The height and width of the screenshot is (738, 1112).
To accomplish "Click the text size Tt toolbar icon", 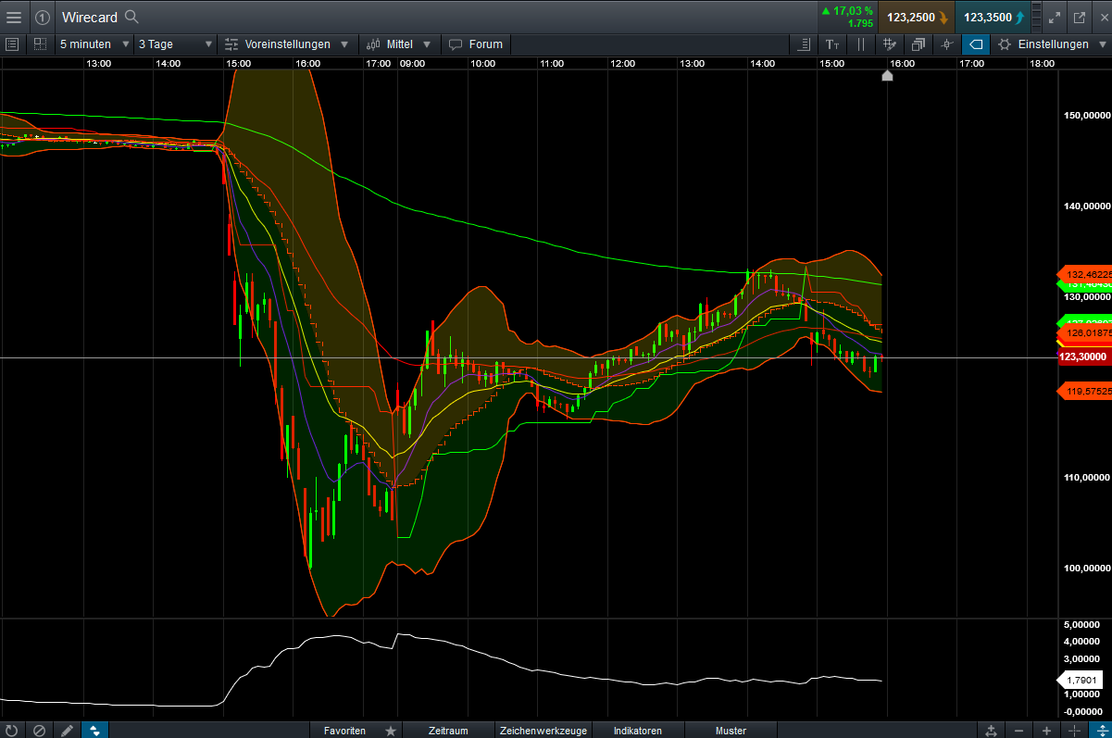I will [831, 44].
